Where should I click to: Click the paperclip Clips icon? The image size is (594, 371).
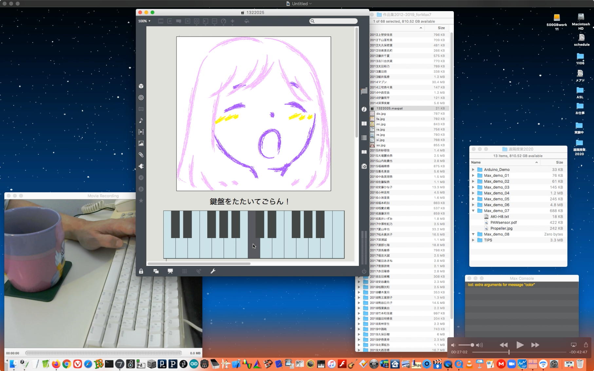(x=141, y=155)
